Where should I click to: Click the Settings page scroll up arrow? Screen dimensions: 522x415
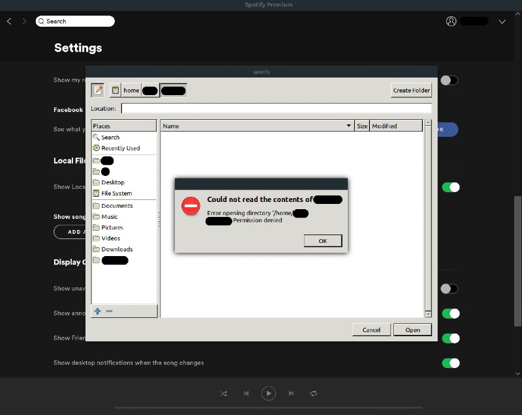pyautogui.click(x=517, y=14)
